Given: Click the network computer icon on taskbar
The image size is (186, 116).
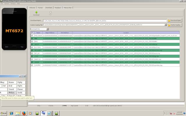Looking at the screenshot, I should coord(43,113).
